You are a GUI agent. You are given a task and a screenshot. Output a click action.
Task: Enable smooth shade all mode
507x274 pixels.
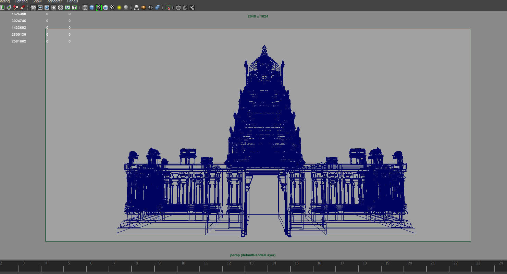[92, 8]
